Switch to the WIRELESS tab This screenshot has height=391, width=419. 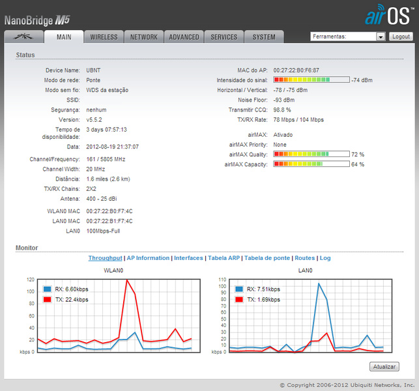click(x=104, y=36)
